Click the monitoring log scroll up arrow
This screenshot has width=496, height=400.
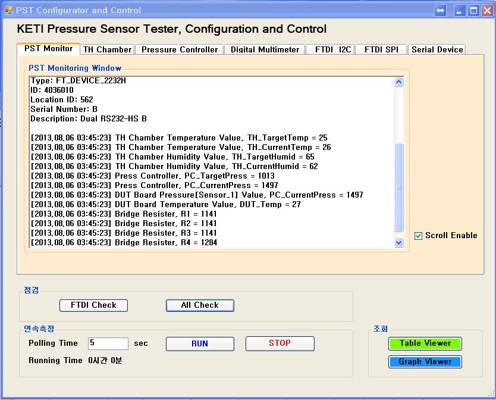pos(399,82)
